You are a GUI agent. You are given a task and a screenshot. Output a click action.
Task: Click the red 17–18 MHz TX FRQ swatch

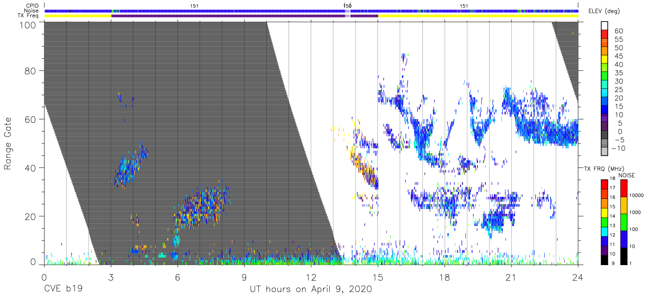604,184
